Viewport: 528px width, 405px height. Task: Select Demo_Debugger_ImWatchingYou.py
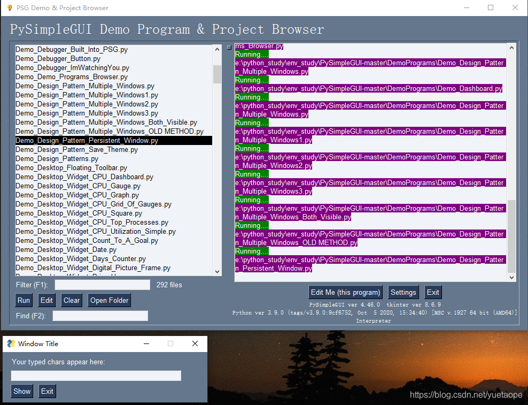[114, 68]
